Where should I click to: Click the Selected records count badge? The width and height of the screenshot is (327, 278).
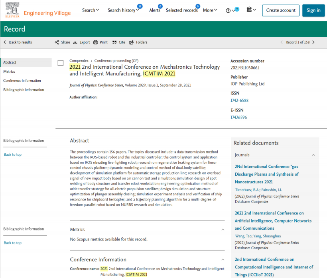pos(198,6)
